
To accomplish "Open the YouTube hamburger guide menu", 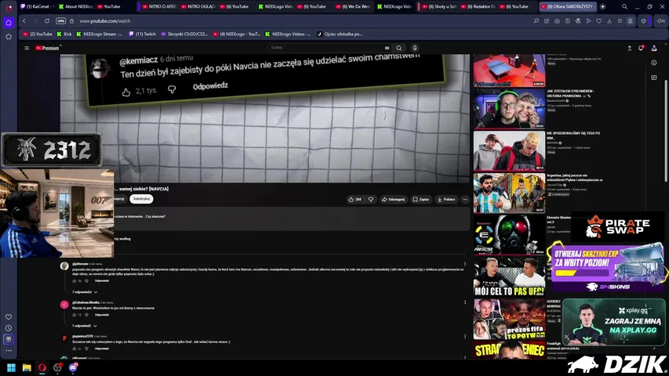I will (x=27, y=48).
